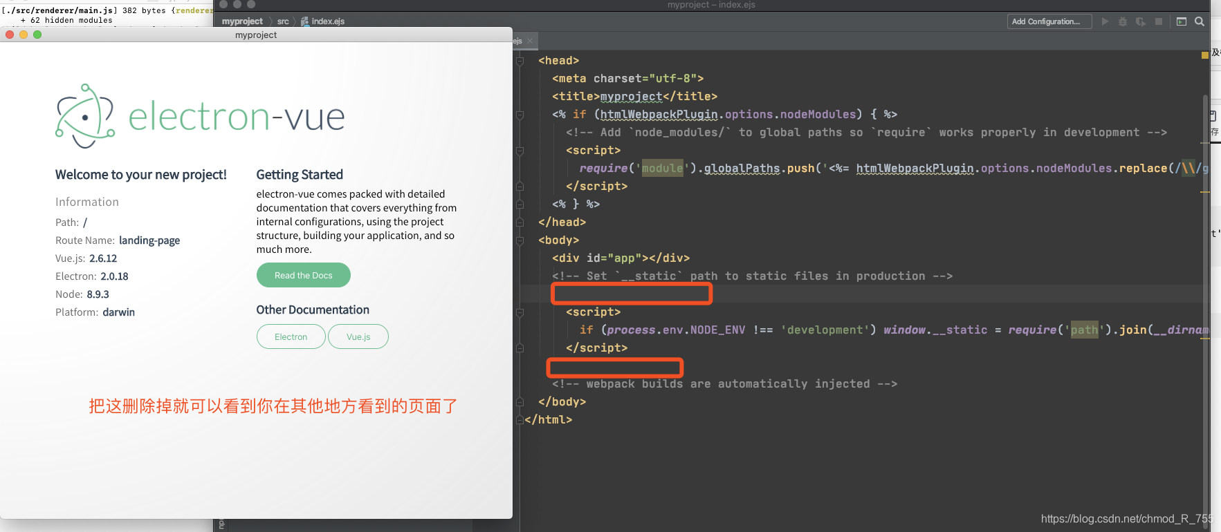Click './src/renderer/main.js' terminal text
Screen dimensions: 1221x532
(x=60, y=10)
